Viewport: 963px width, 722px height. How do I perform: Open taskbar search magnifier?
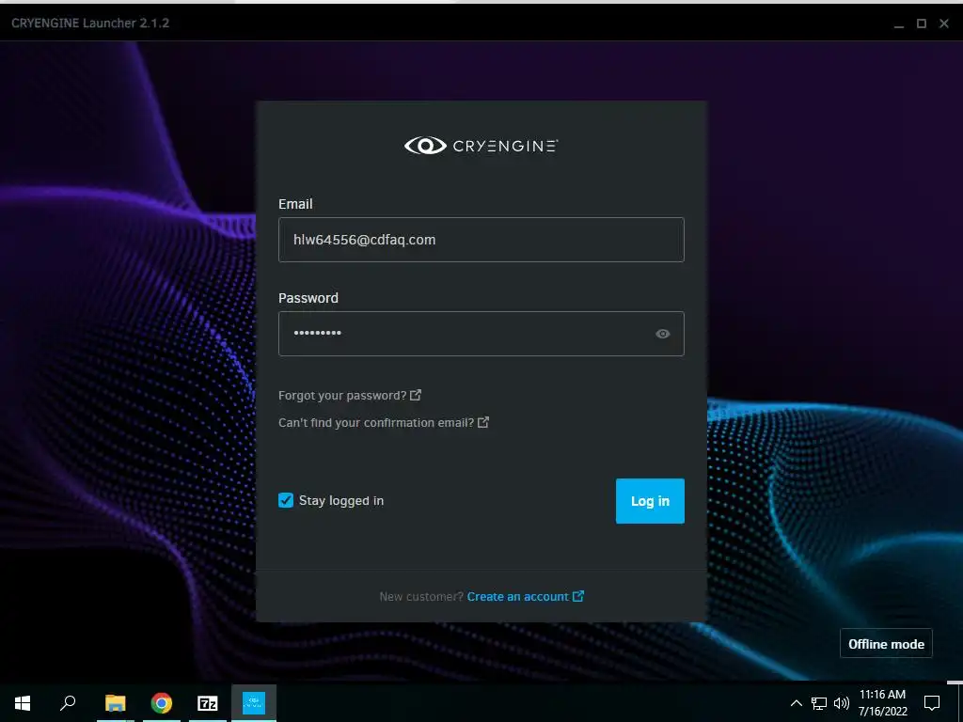click(x=68, y=703)
